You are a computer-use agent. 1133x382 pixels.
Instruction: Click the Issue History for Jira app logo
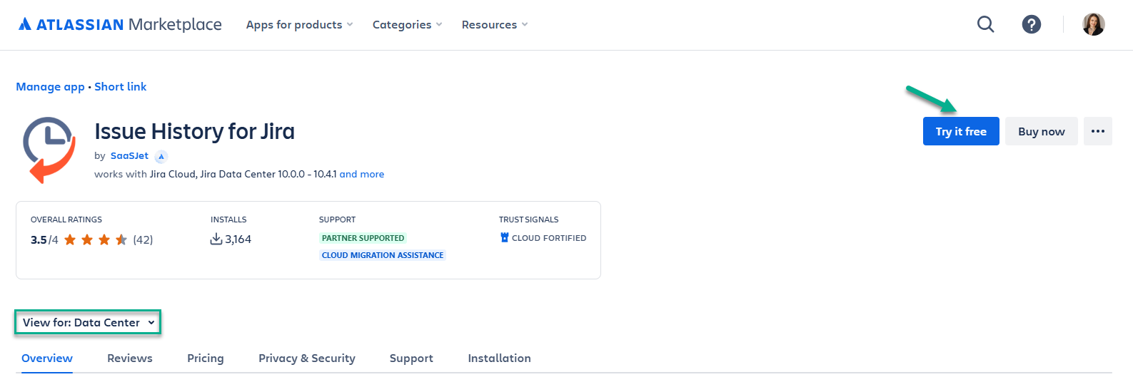tap(49, 150)
